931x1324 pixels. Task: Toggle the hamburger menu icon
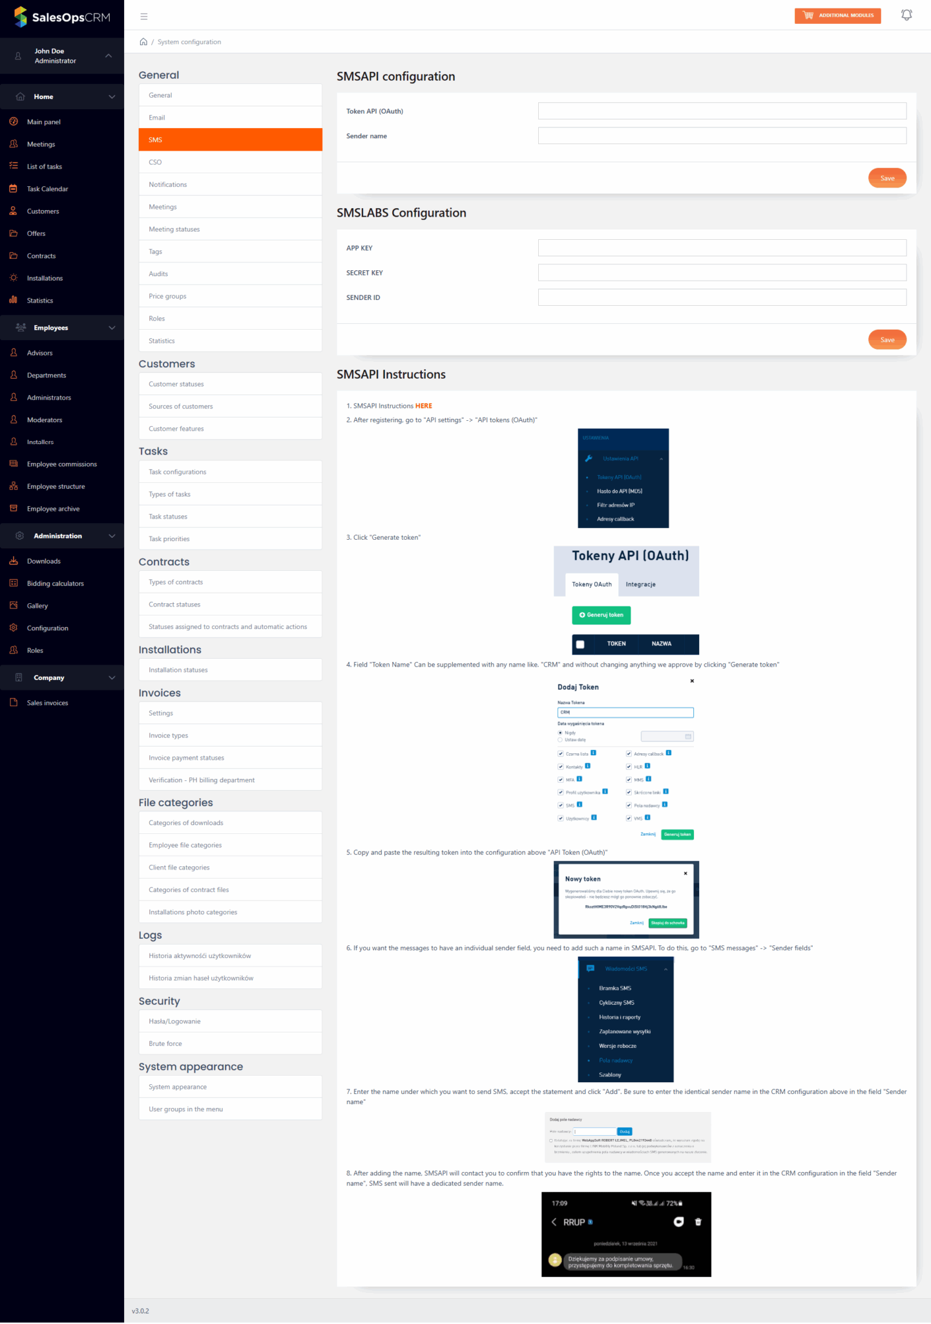pyautogui.click(x=144, y=16)
